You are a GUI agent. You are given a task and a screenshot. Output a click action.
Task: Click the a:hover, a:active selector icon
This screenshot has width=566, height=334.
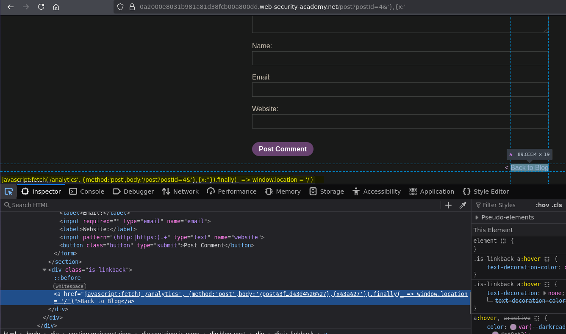[x=537, y=318]
